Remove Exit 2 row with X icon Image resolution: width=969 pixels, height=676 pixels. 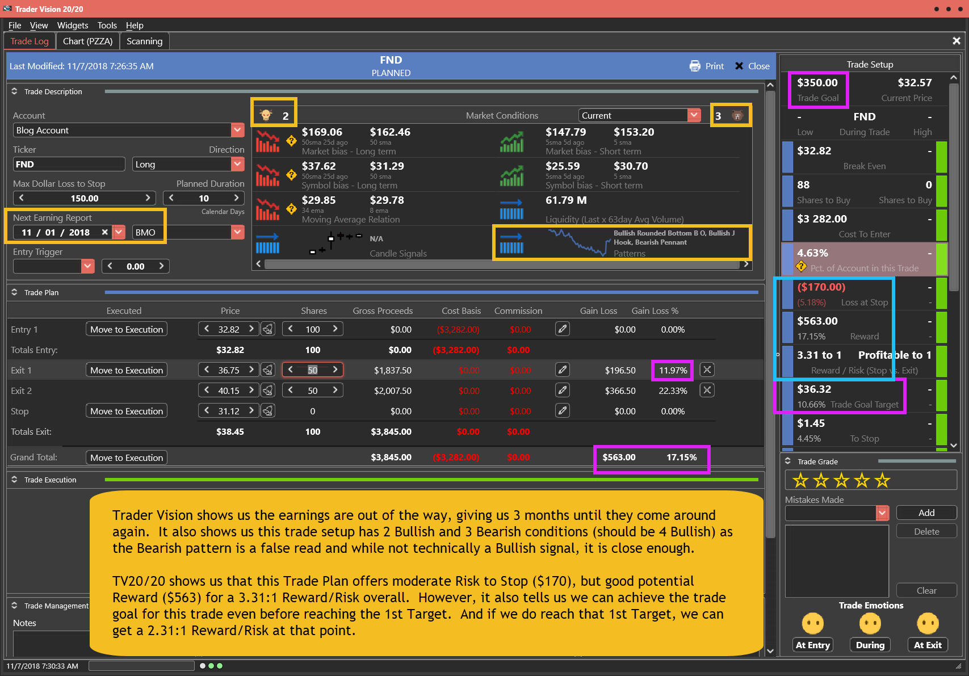point(707,390)
